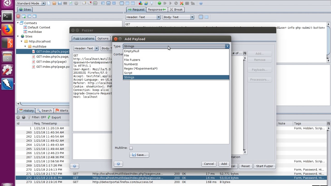The width and height of the screenshot is (331, 186).
Task: Open the help icon in main toolbar
Action: [x=201, y=3]
